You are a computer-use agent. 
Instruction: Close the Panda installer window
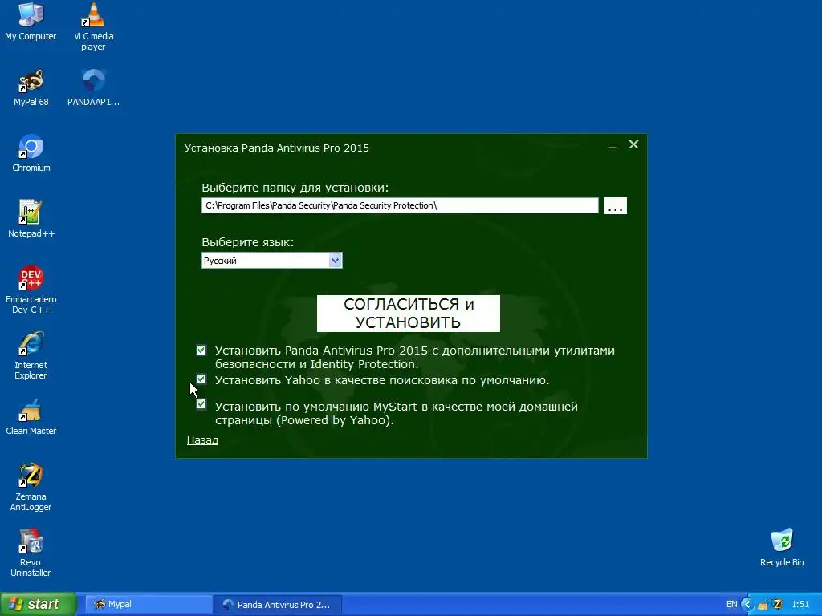tap(633, 144)
